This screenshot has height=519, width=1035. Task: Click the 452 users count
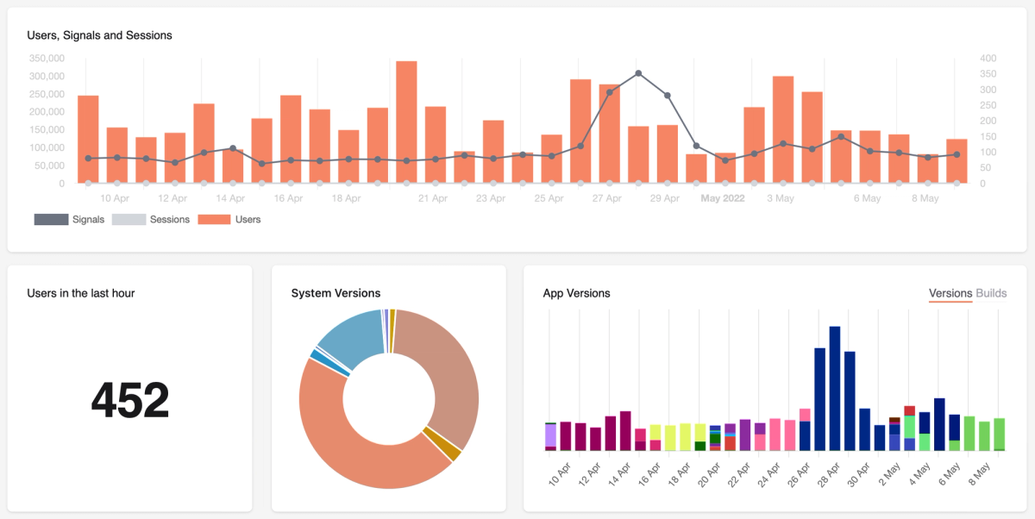tap(131, 397)
